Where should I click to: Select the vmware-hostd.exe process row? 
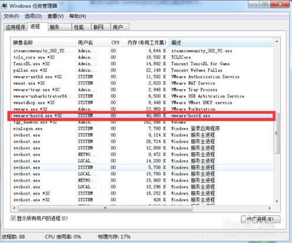142,116
